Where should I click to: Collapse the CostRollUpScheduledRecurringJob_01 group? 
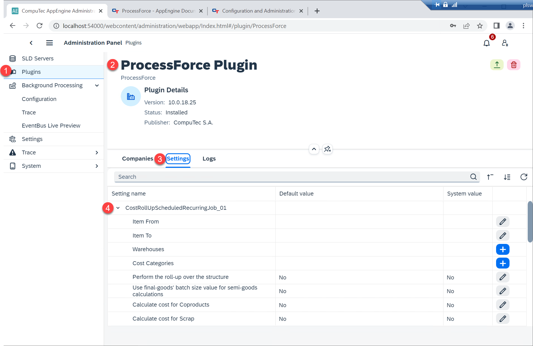(x=118, y=208)
